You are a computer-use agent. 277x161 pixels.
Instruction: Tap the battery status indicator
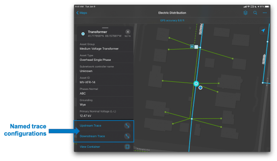[267, 6]
